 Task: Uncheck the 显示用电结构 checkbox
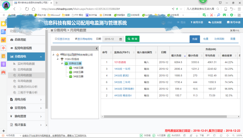tap(76, 39)
